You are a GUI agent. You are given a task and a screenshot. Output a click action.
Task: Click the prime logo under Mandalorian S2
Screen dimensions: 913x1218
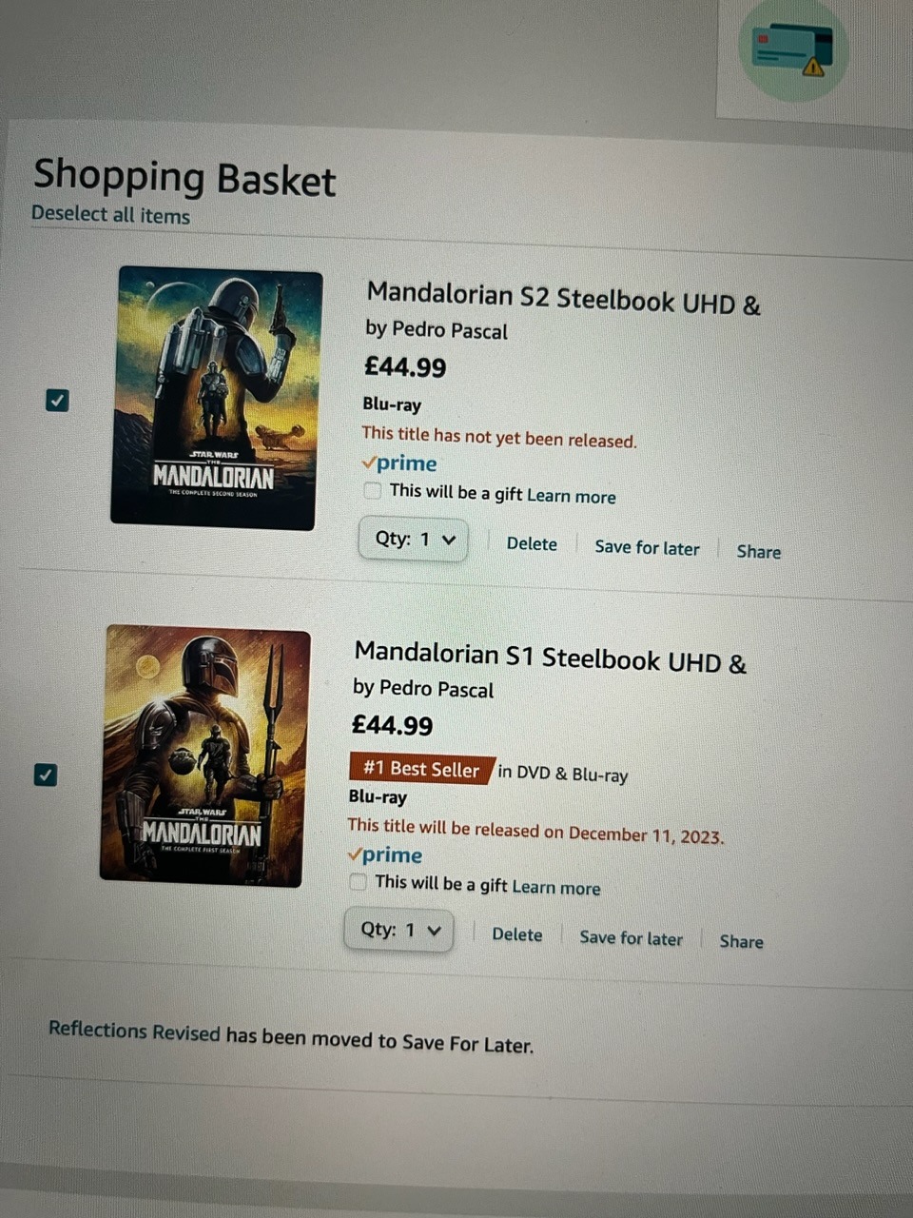tap(399, 463)
